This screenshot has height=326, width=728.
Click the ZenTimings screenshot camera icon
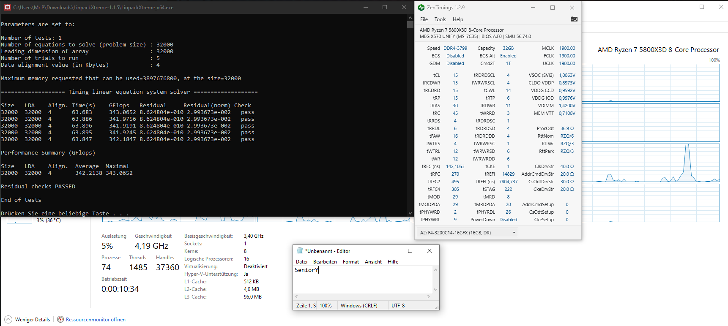tap(574, 19)
